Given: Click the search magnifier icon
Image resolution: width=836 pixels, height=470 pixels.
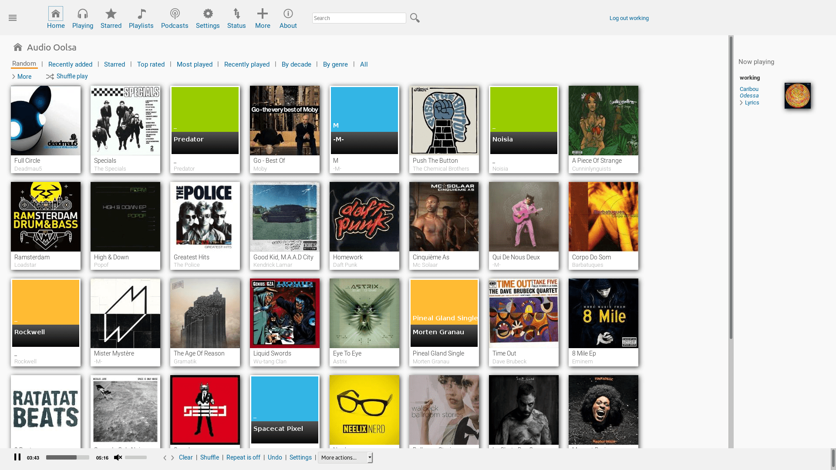Looking at the screenshot, I should pos(415,18).
